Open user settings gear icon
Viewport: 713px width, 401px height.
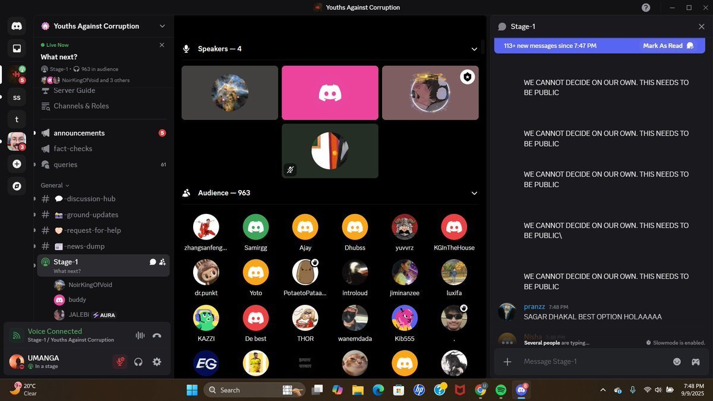157,362
